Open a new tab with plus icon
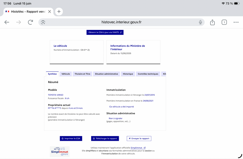243x159 pixels. (x=59, y=12)
